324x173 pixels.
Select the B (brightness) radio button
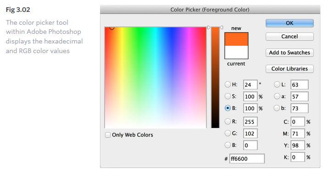point(228,108)
